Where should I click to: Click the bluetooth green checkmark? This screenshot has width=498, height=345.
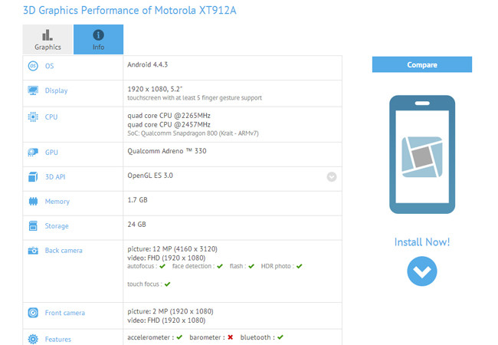tap(280, 337)
